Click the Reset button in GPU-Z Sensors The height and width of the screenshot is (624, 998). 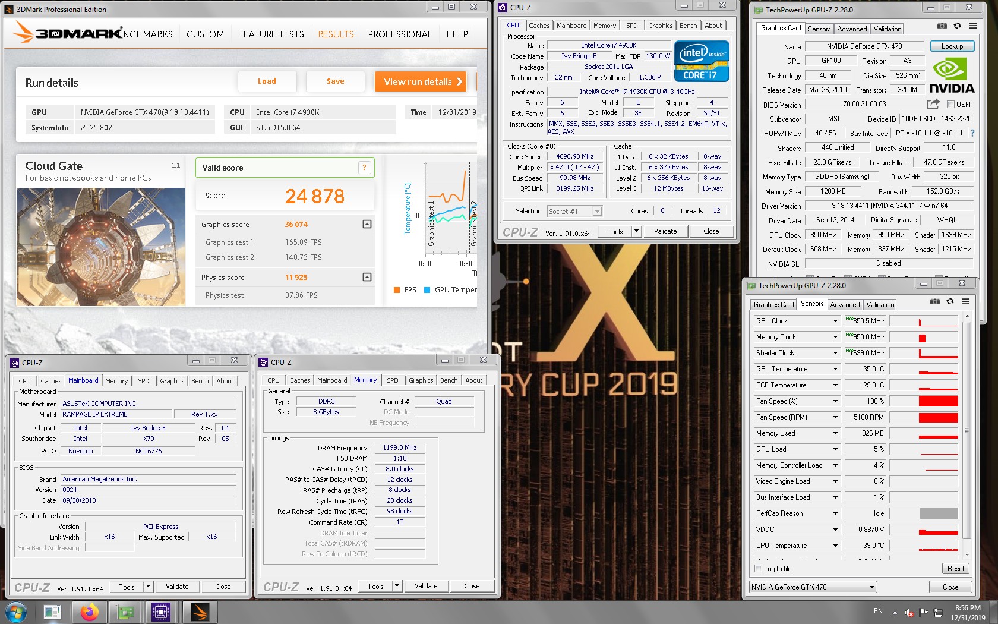click(x=956, y=569)
